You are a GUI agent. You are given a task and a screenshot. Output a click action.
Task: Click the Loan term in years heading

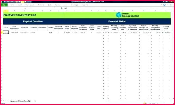tap(92, 28)
